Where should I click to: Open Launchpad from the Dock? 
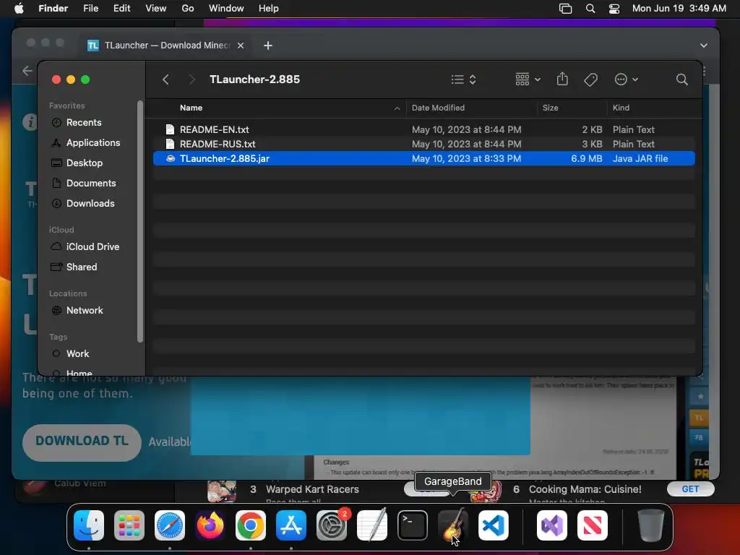coord(129,525)
